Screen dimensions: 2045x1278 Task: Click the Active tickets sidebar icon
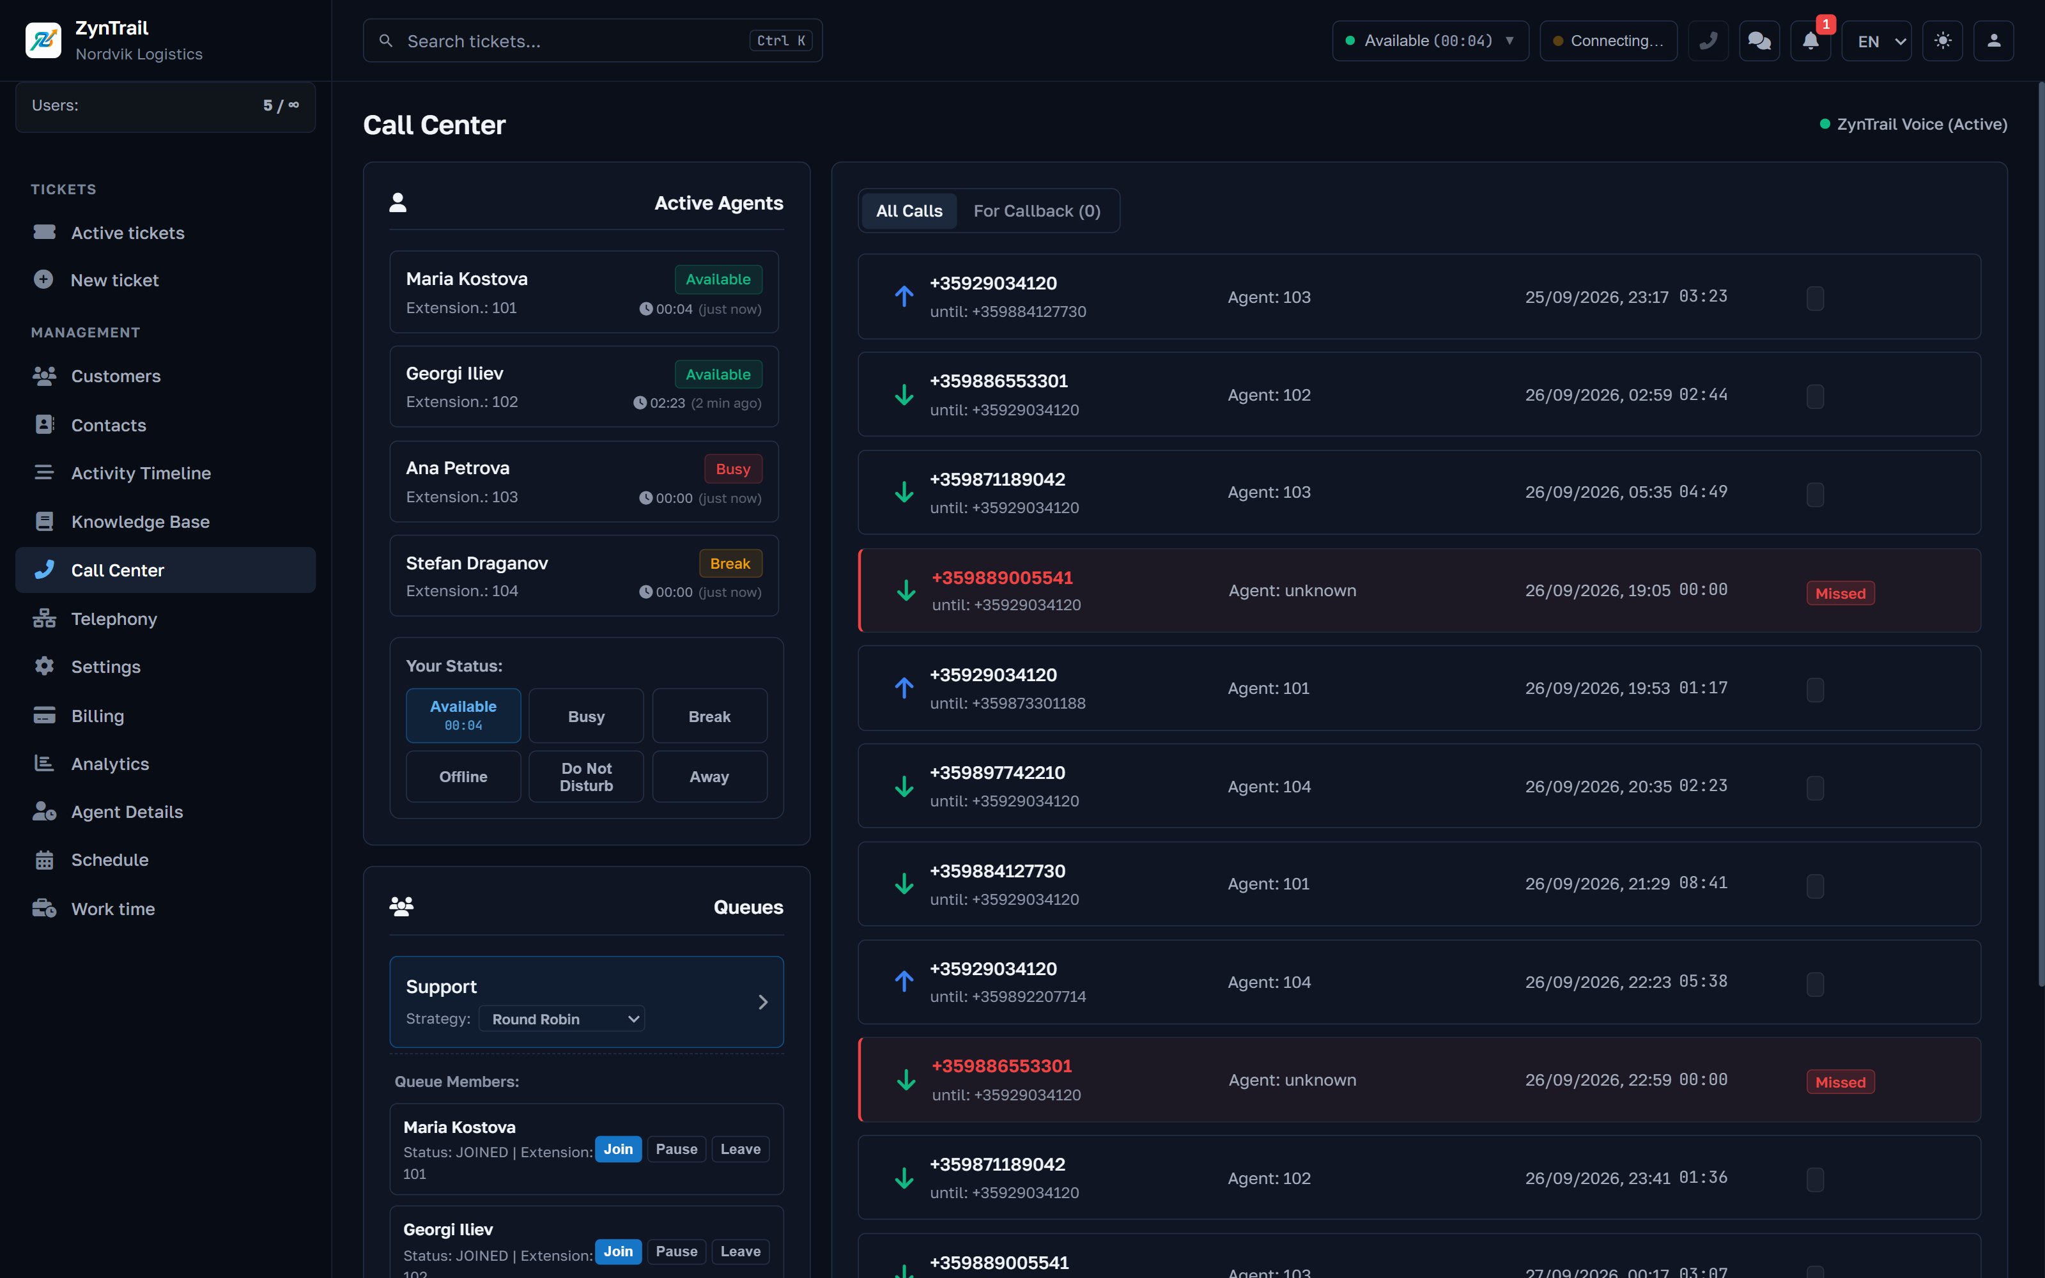click(x=44, y=231)
